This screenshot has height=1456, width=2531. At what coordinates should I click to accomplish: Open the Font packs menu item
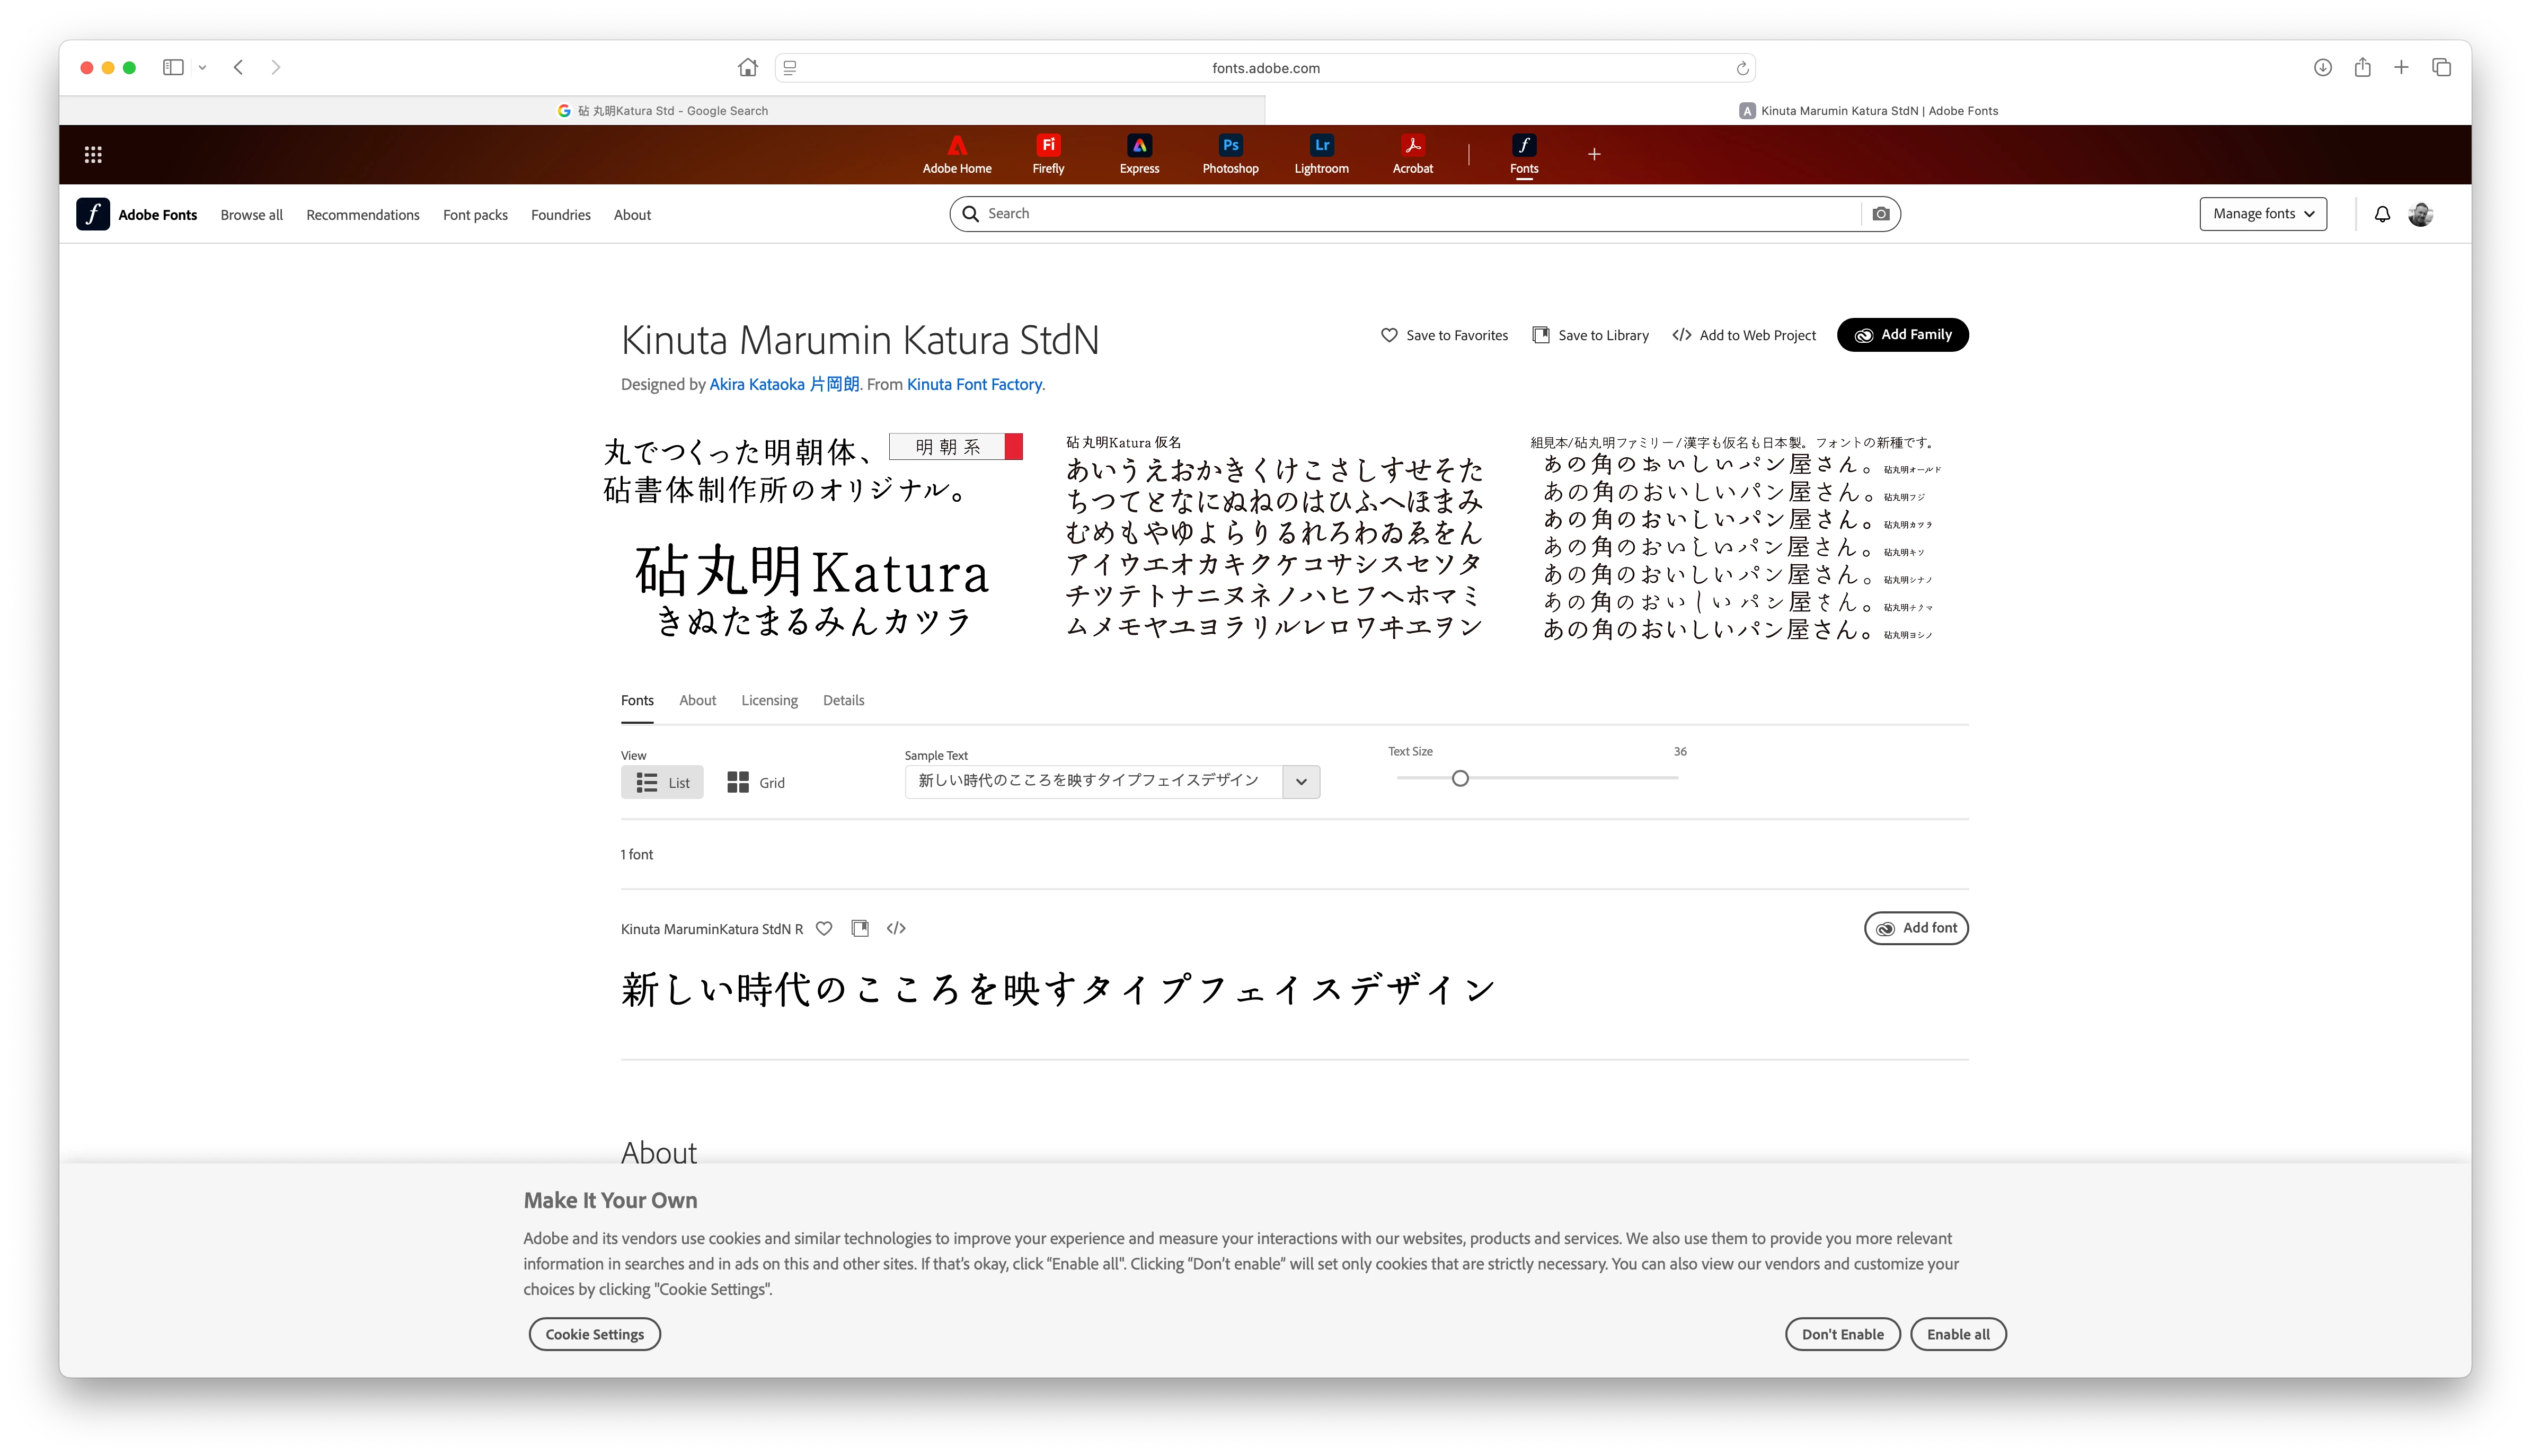click(475, 215)
